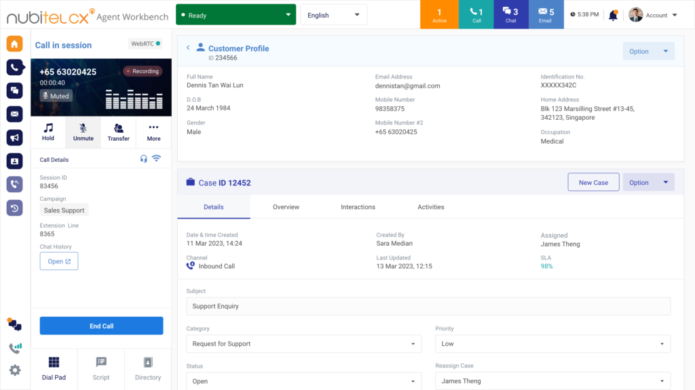Image resolution: width=695 pixels, height=390 pixels.
Task: Click the Email counter icon showing 5
Action: [x=546, y=14]
